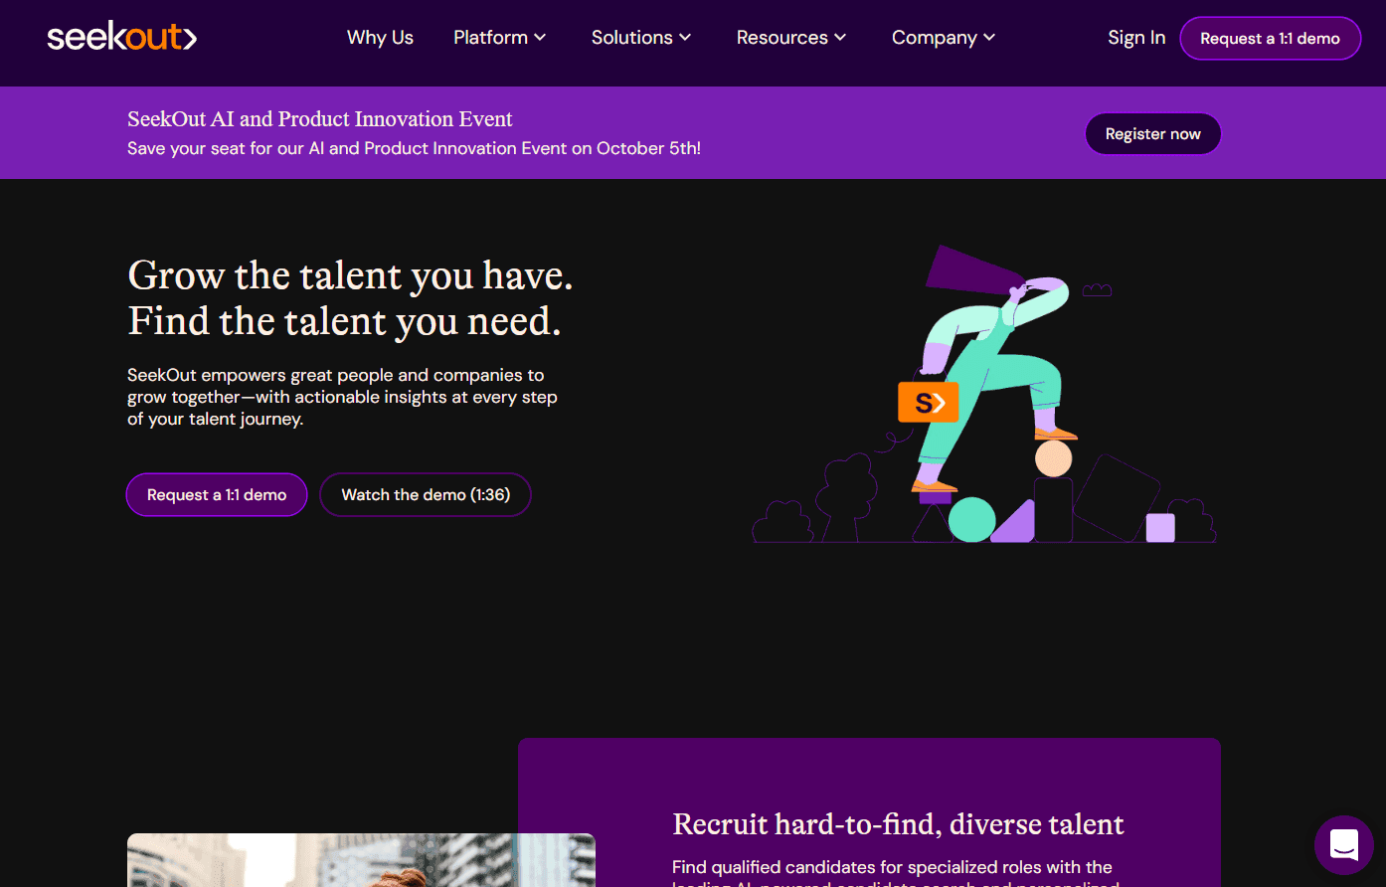Click 'Grow the talent you have.' headline
1386x887 pixels.
tap(350, 275)
